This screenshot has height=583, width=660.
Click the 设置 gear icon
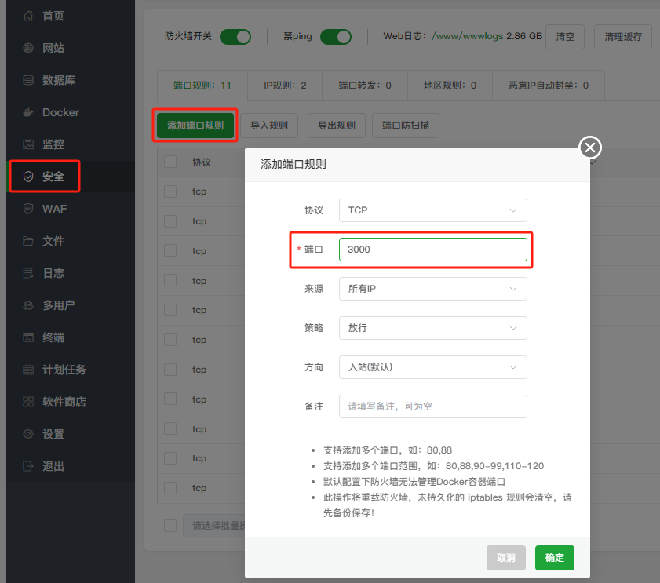(x=28, y=434)
